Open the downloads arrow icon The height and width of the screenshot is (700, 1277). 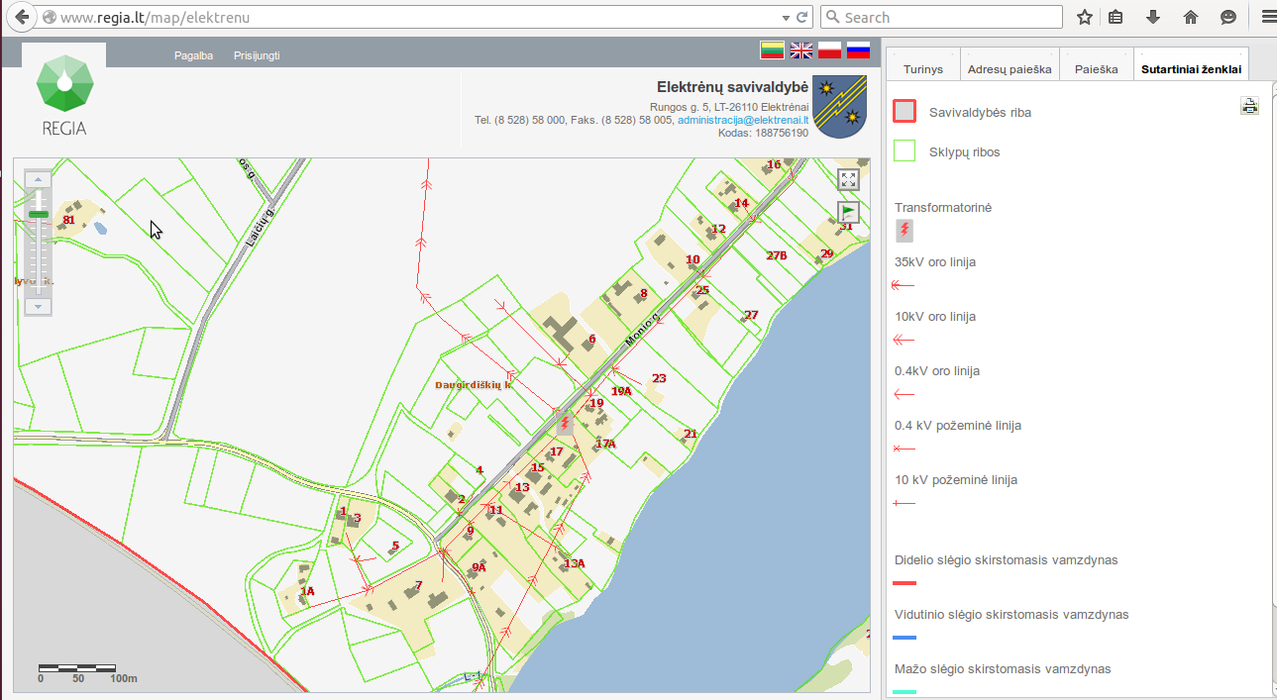[1153, 17]
